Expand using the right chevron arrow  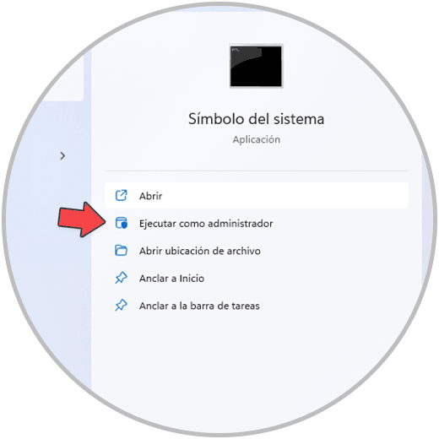[x=62, y=155]
